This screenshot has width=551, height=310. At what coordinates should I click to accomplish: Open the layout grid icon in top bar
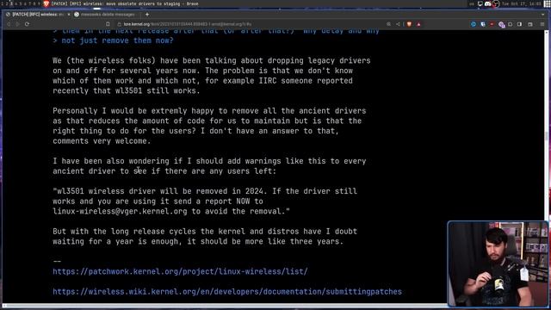point(548,3)
